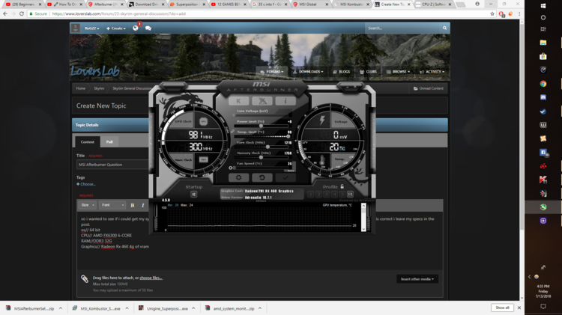Click the fan user-defined gear icon beside Fan Speed
Image resolution: width=562 pixels, height=315 pixels.
click(231, 168)
